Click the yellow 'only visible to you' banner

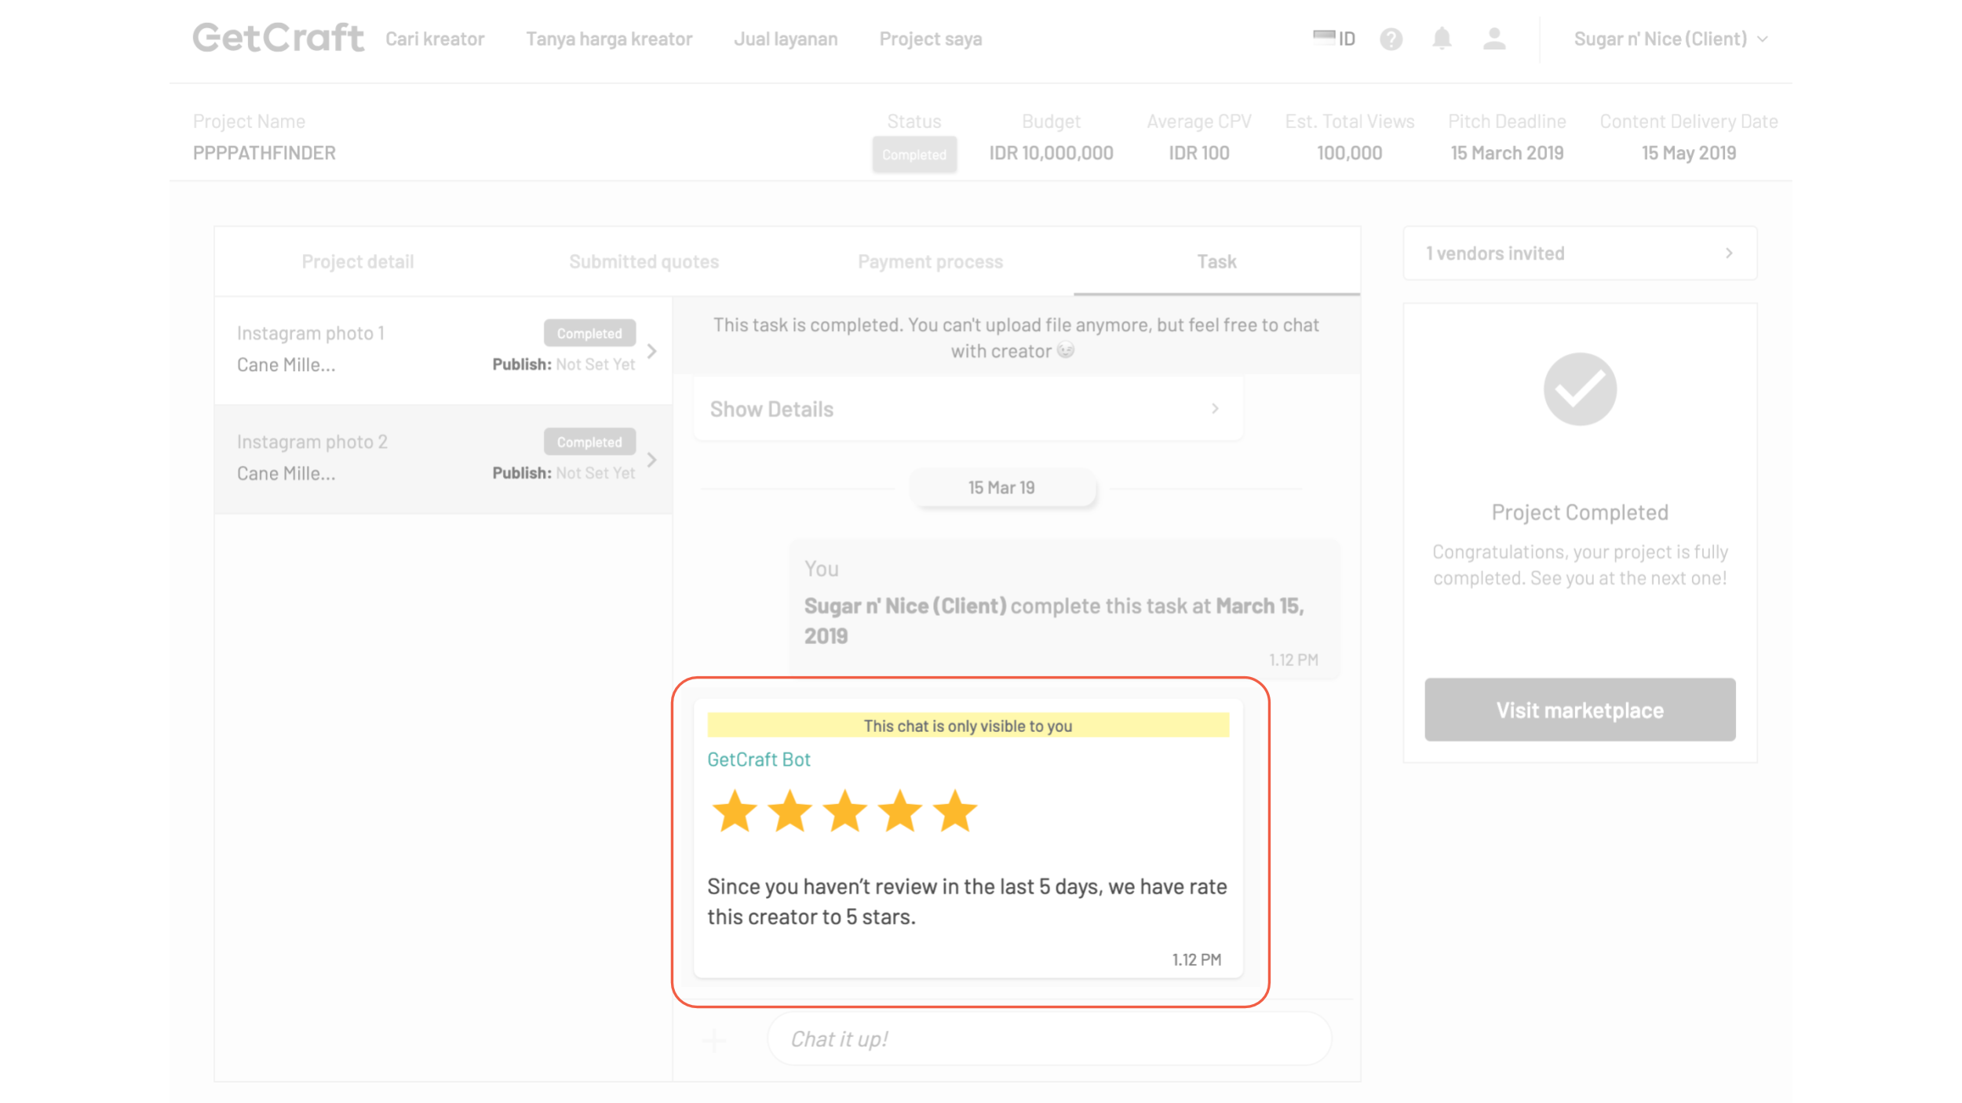[x=968, y=726]
